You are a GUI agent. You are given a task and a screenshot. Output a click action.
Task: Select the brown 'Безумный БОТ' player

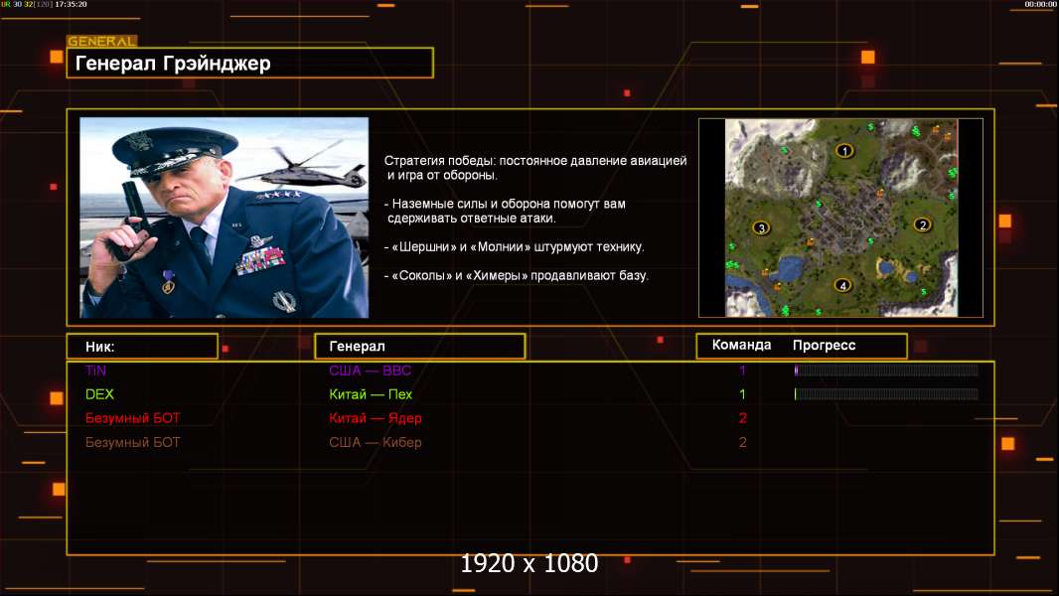click(132, 442)
